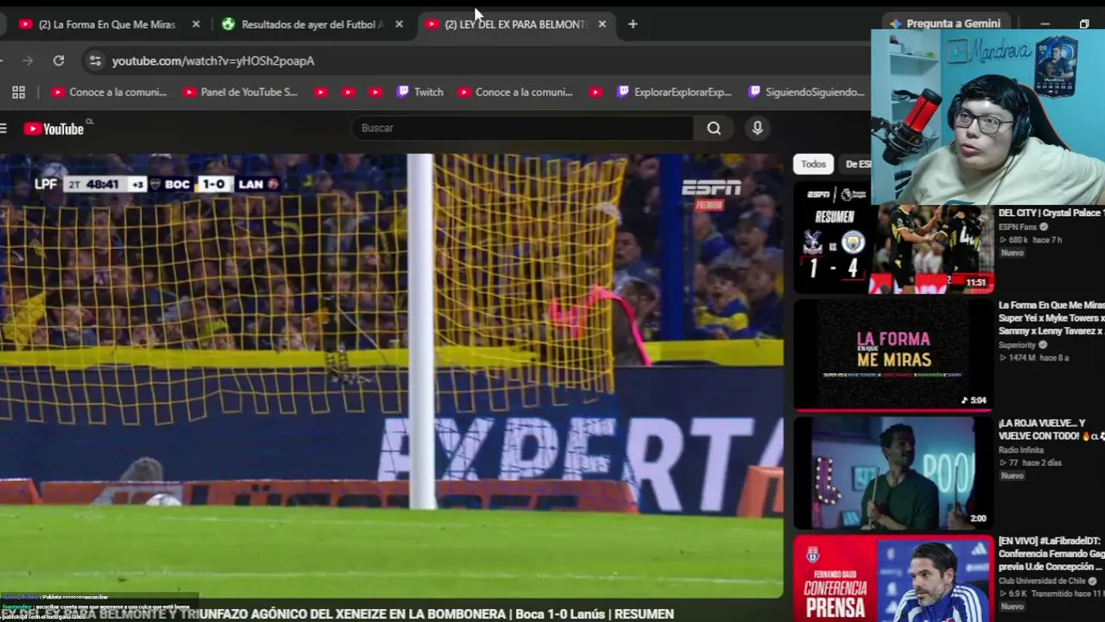Visit the Radio Infinita channel
The image size is (1105, 622).
[x=1021, y=450]
